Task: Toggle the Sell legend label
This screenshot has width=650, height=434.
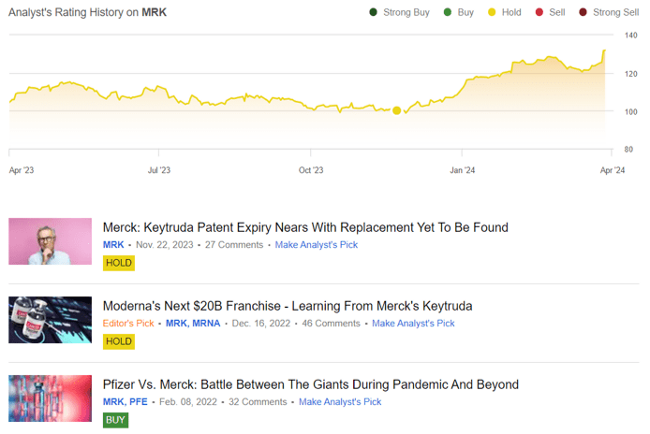Action: tap(557, 12)
